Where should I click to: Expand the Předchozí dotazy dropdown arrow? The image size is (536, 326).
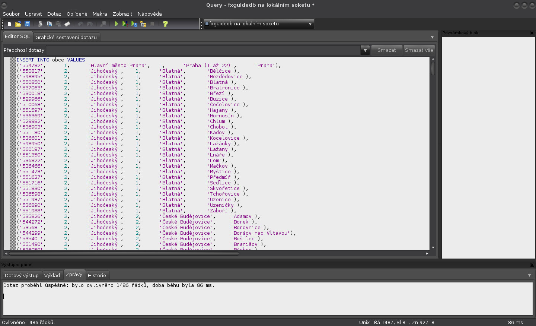tap(365, 50)
